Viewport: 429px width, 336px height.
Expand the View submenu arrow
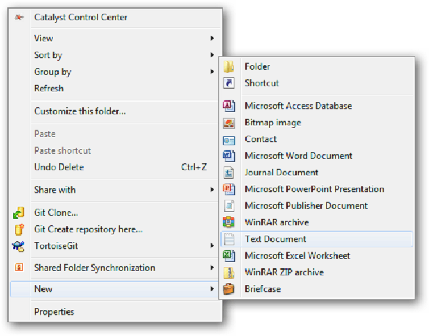pyautogui.click(x=212, y=39)
